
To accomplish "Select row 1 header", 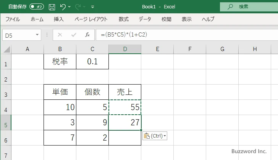I will tap(6, 62).
